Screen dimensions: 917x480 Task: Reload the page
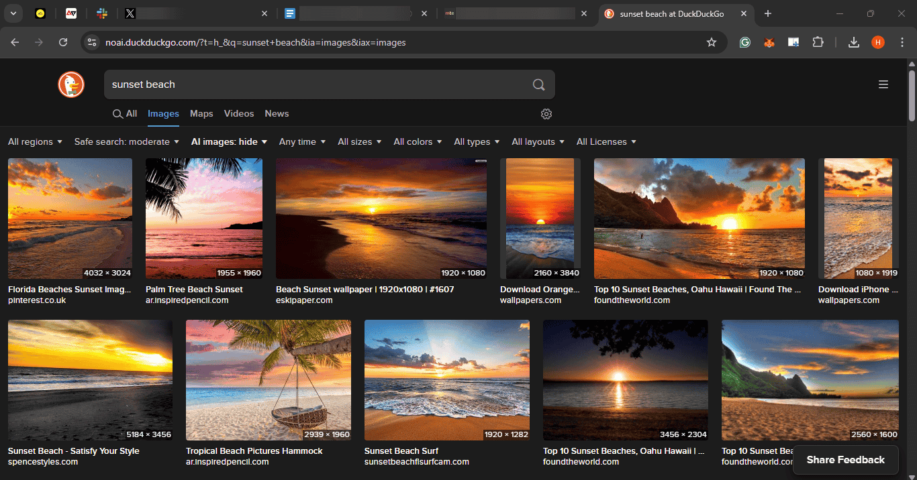coord(63,42)
